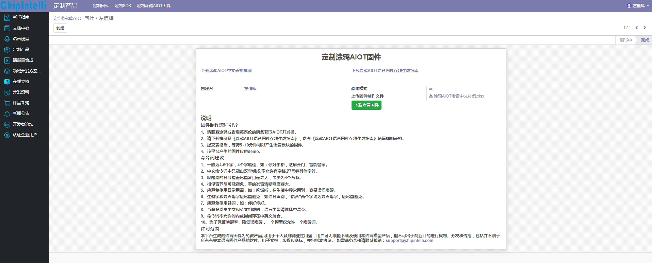Click 定制涂鸦AIOT固件 breadcrumb link

pos(74,18)
